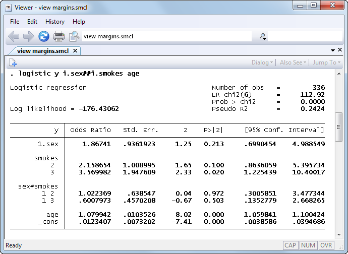348x254 pixels.
Task: Click the vertical scrollbar down arrow
Action: pyautogui.click(x=339, y=234)
